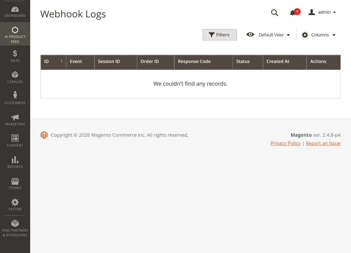The width and height of the screenshot is (351, 253).
Task: Expand the admin account menu
Action: click(x=322, y=12)
